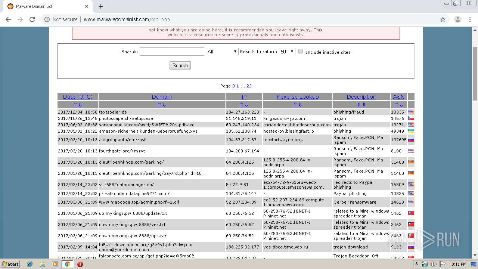Select vds-tibca.timeweb.ru. reverse lookup

pyautogui.click(x=298, y=247)
